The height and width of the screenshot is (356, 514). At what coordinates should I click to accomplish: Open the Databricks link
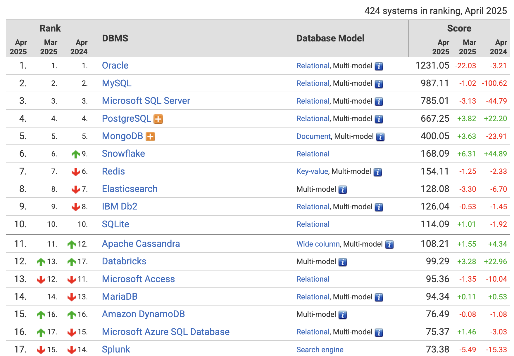(124, 261)
